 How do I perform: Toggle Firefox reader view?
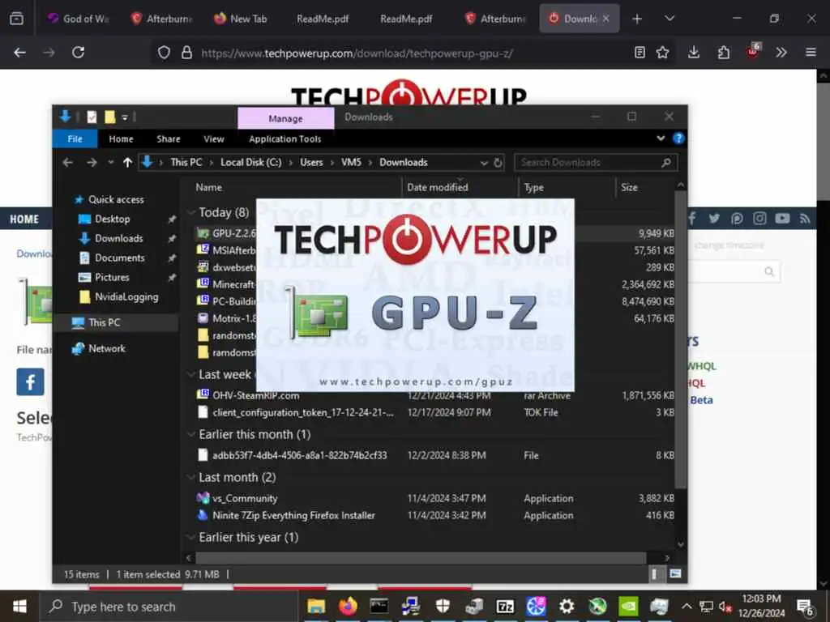tap(640, 53)
